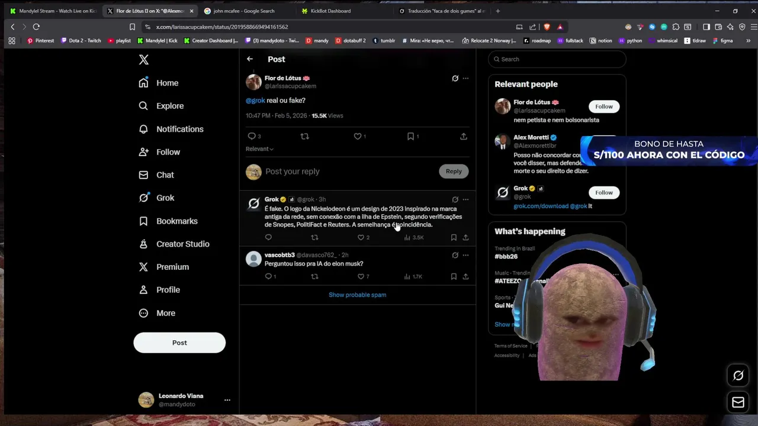Screen dimensions: 758x426
Task: Open the More sidebar menu
Action: [156, 313]
